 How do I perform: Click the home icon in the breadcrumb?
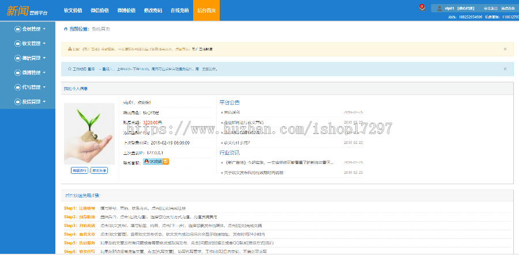click(66, 29)
